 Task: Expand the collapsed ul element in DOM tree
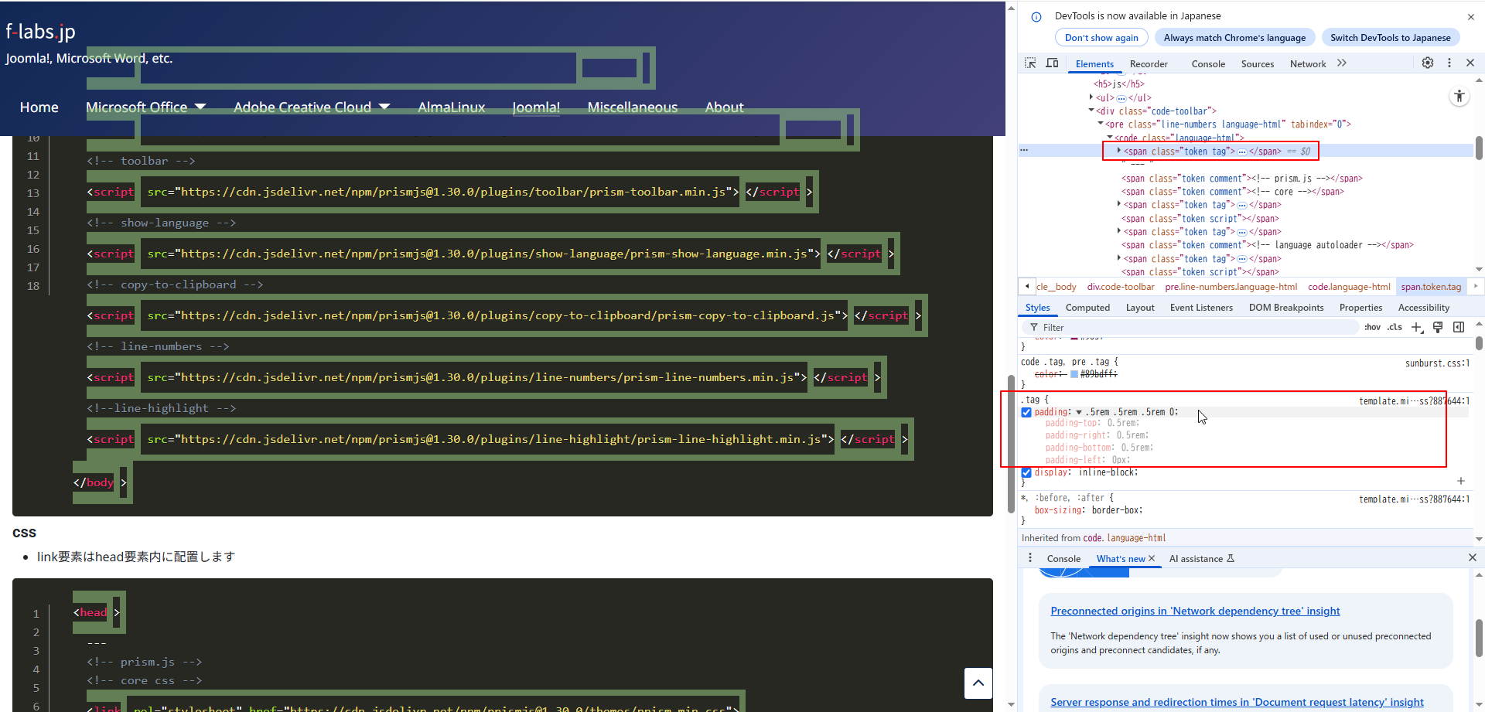tap(1092, 97)
